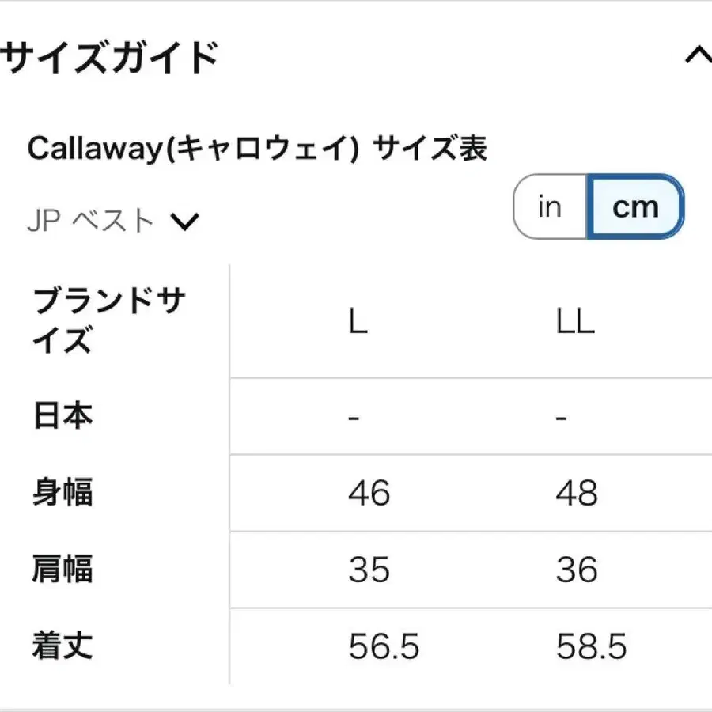Click the 着丈 value 56.5
The width and height of the screenshot is (712, 712).
383,649
